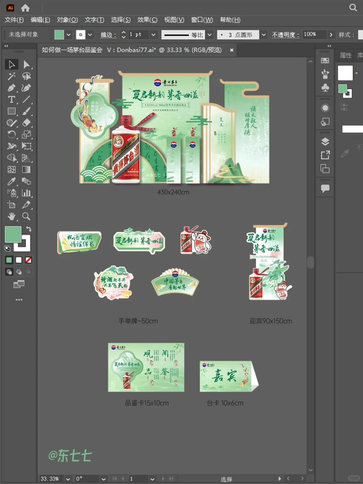Select the Pen tool
Viewport: 363px width, 484px height.
(x=11, y=88)
